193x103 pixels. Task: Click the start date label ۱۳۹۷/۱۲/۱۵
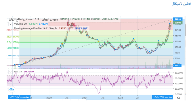pyautogui.click(x=20, y=97)
